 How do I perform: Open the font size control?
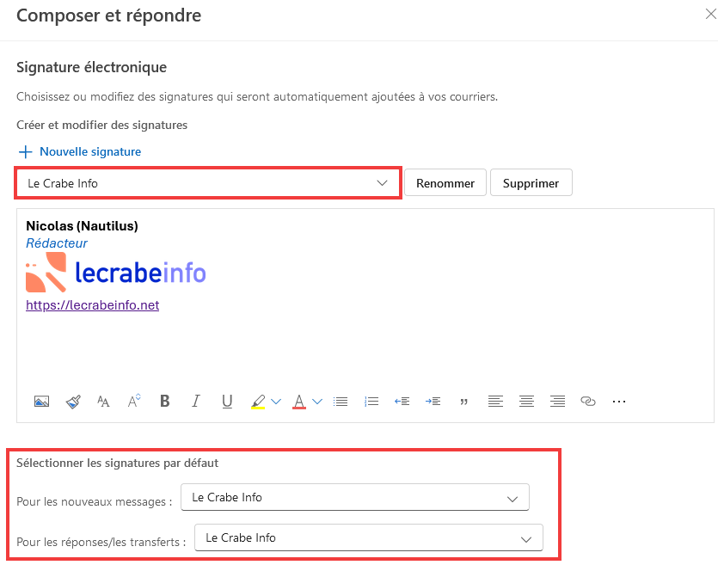click(x=103, y=402)
